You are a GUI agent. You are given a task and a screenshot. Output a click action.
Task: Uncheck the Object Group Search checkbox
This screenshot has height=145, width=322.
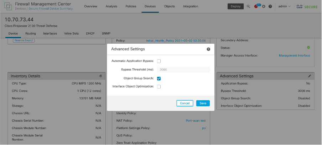click(159, 79)
